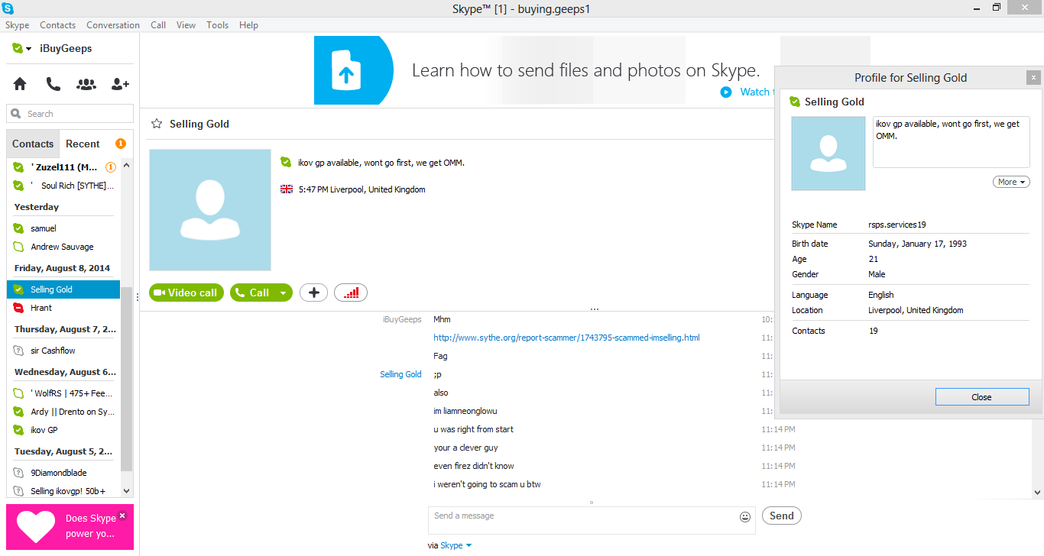Go to Skype Home via house icon
The image size is (1044, 556).
click(20, 84)
